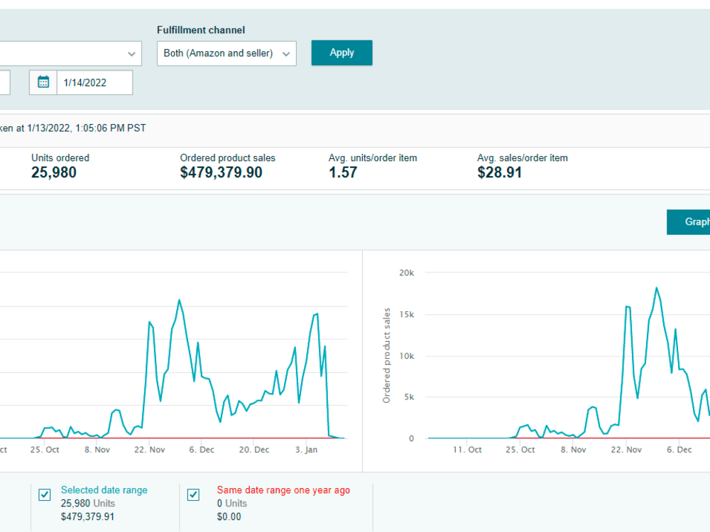The width and height of the screenshot is (710, 532).
Task: Click the Apply button
Action: (342, 53)
